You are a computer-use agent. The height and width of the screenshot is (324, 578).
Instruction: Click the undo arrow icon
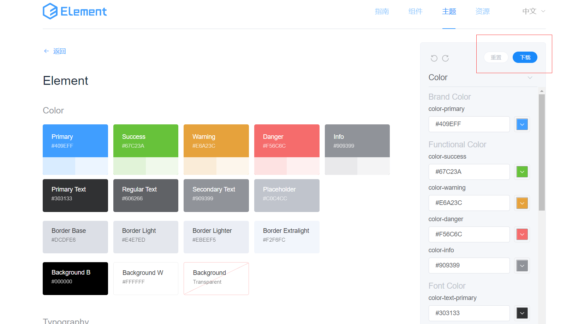tap(434, 58)
